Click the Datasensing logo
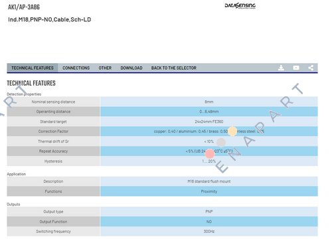Image resolution: width=332 pixels, height=239 pixels. tap(240, 5)
